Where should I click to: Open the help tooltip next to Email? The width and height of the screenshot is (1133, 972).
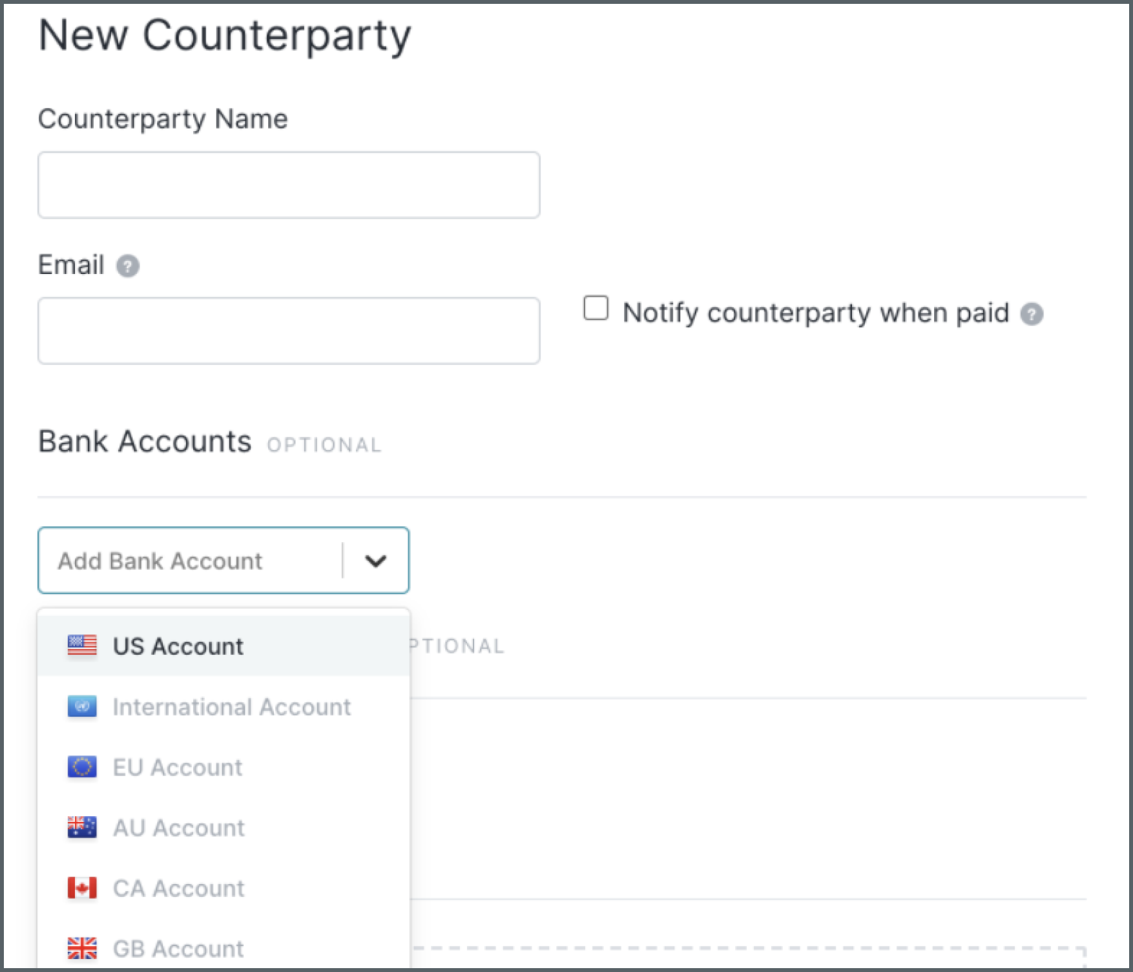click(128, 265)
